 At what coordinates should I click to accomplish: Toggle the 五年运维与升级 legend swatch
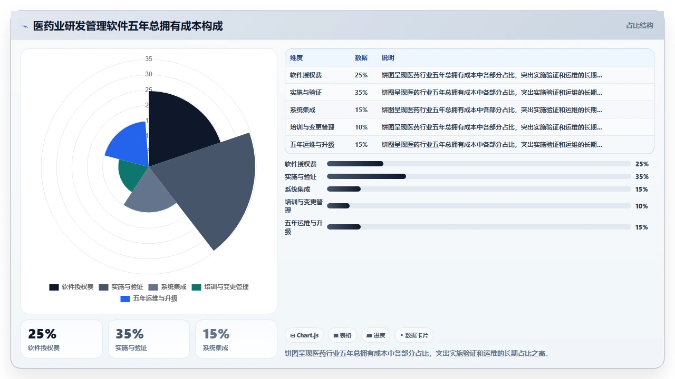click(125, 298)
